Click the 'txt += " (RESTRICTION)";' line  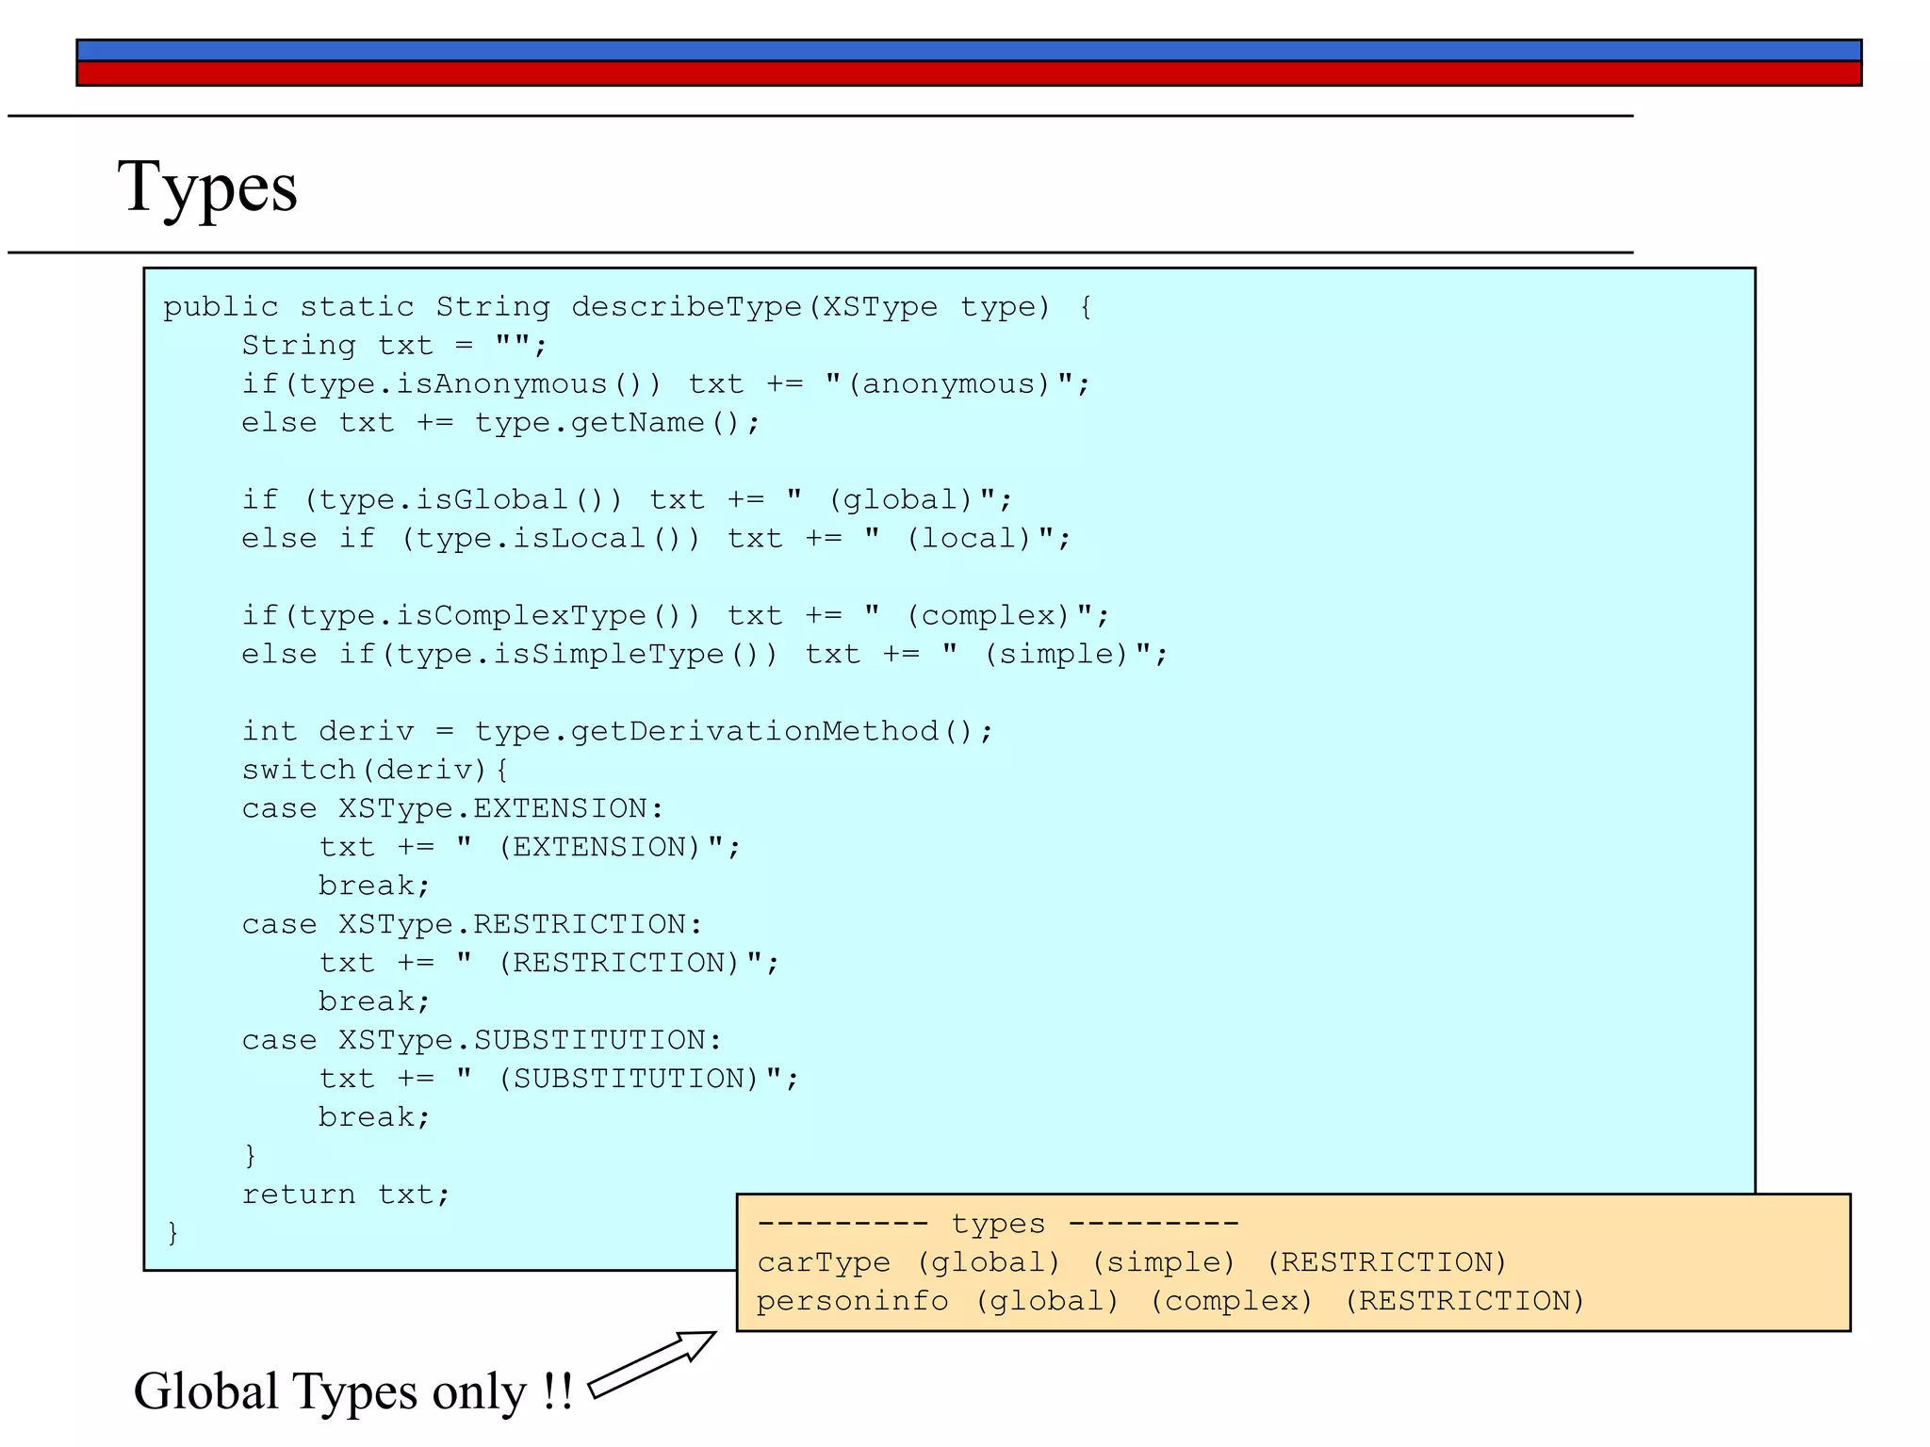tap(549, 964)
